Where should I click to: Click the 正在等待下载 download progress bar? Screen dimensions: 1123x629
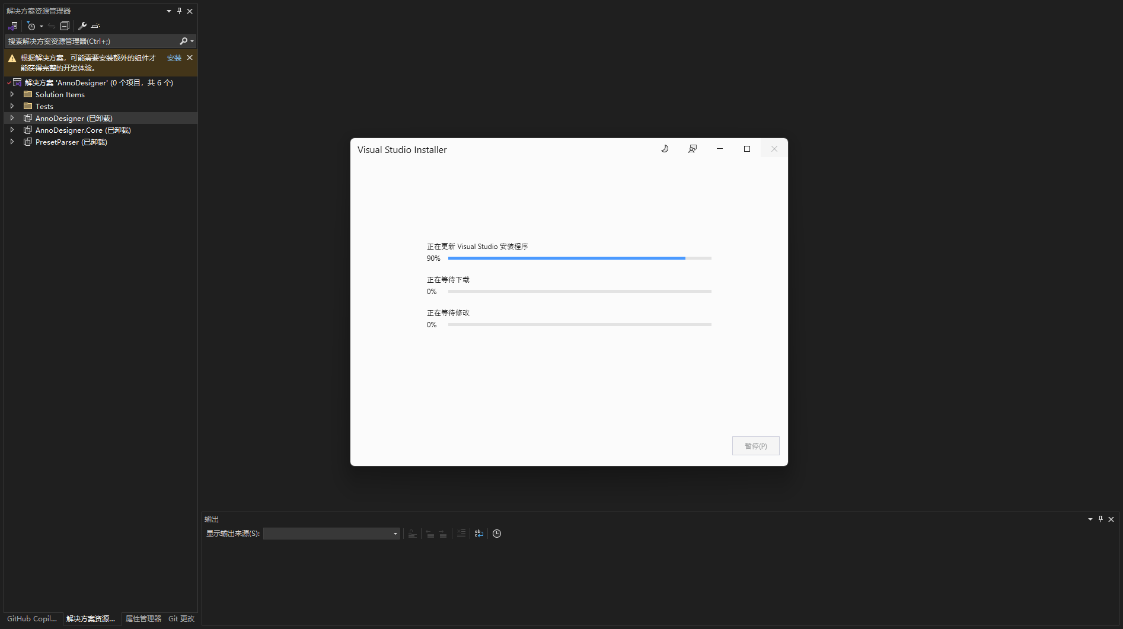pyautogui.click(x=580, y=292)
